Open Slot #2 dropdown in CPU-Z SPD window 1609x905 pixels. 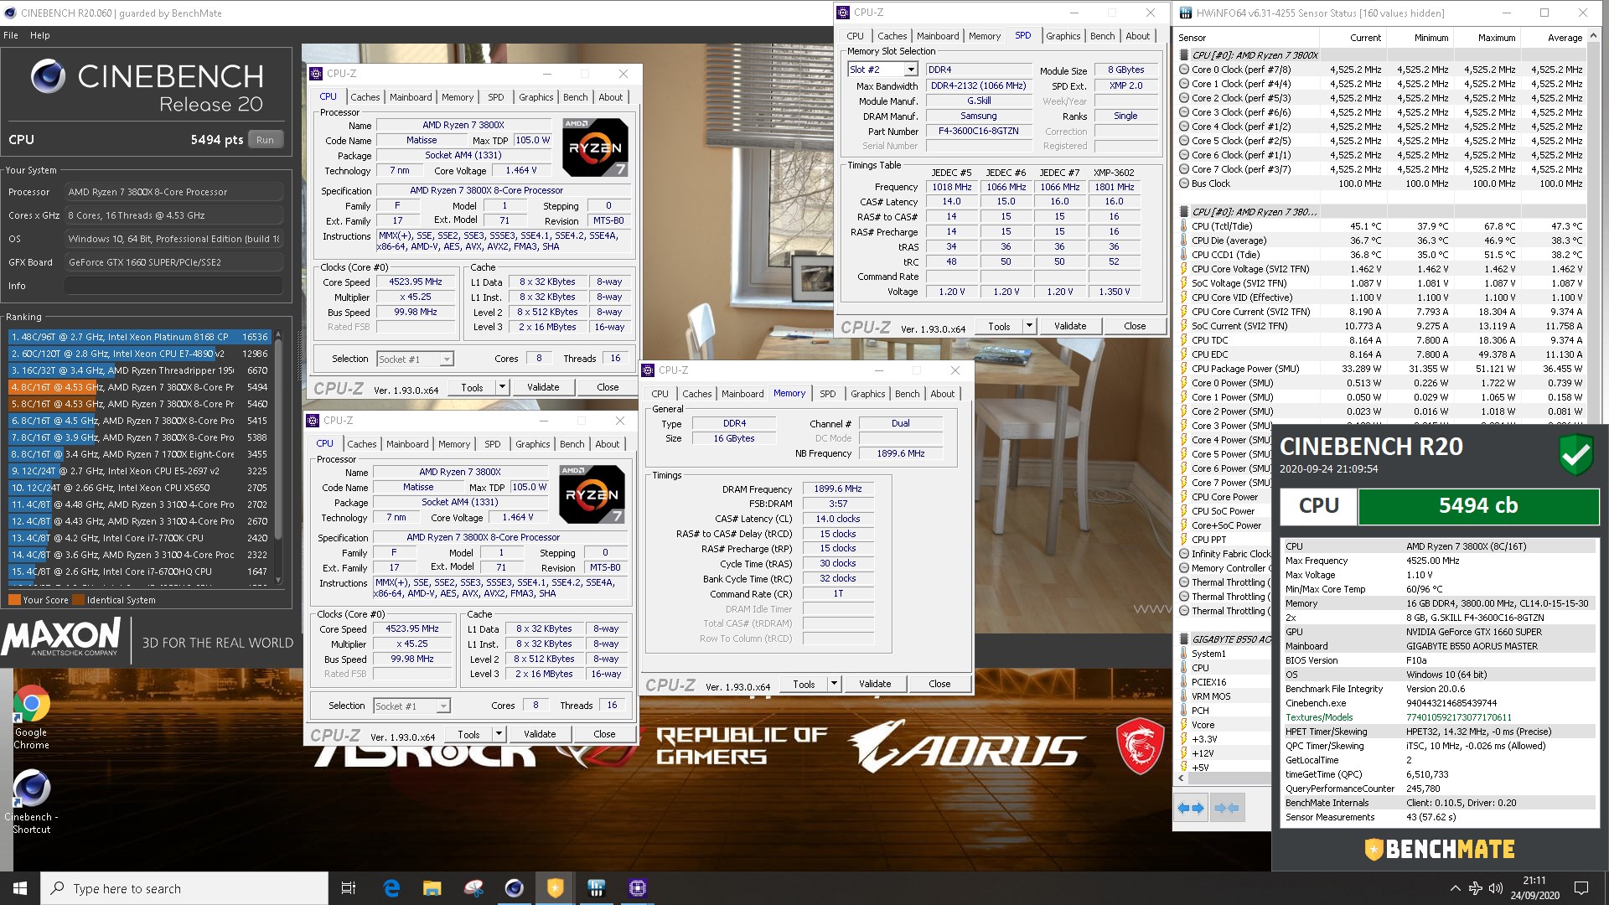(x=911, y=70)
